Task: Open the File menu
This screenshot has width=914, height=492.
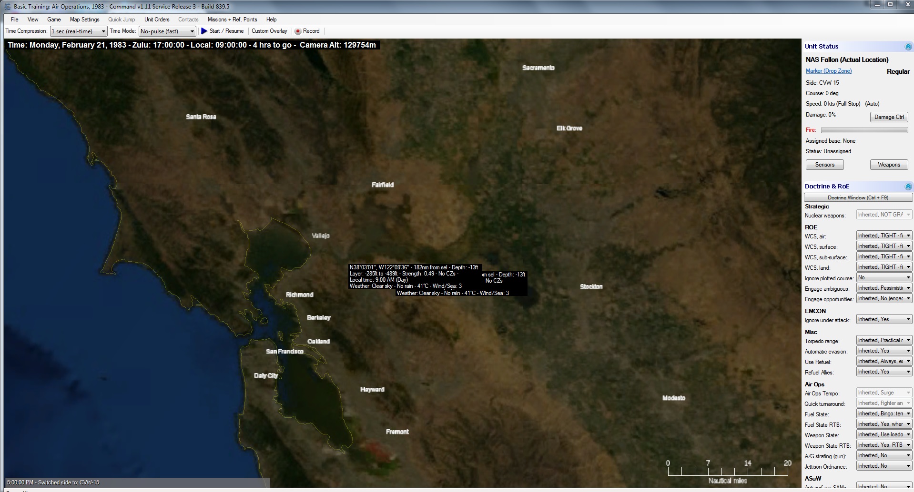Action: 15,20
